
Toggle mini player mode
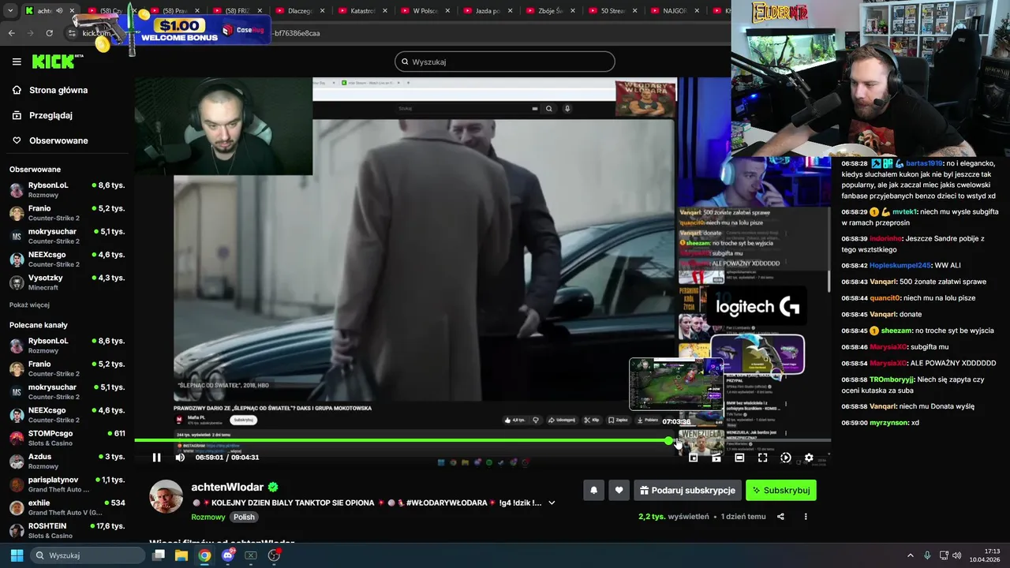694,458
